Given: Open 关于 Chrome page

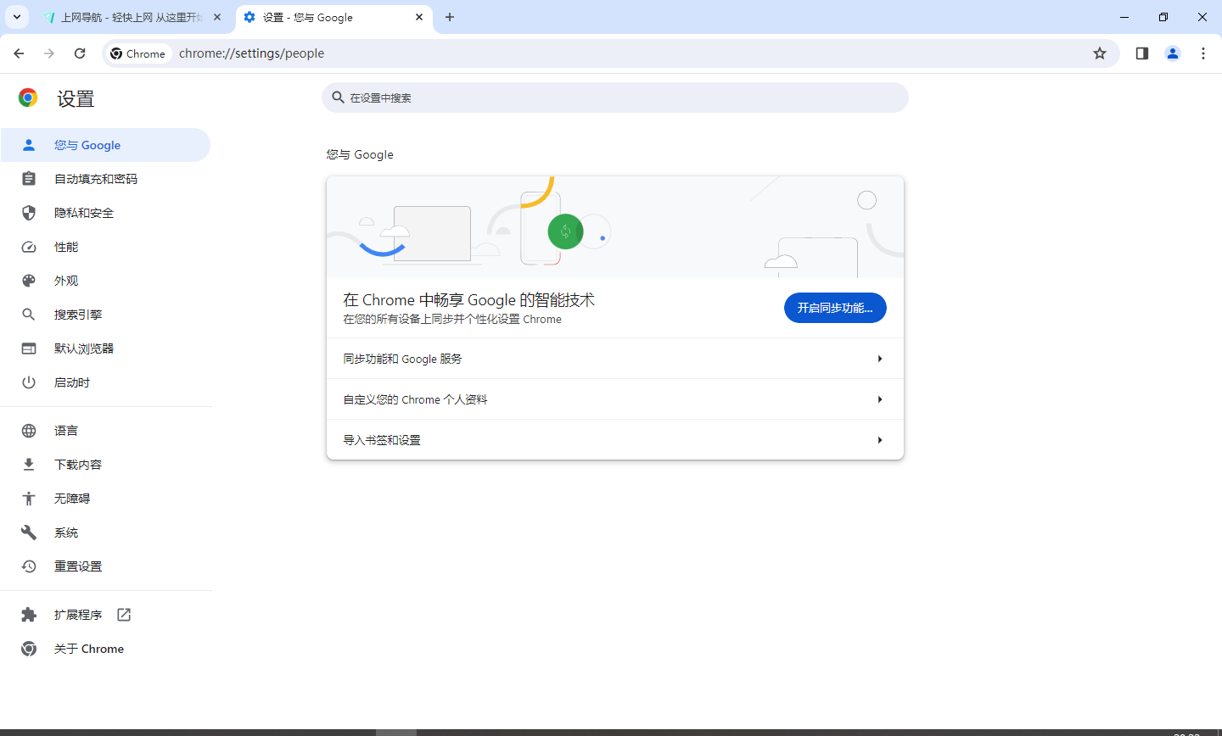Looking at the screenshot, I should point(105,649).
